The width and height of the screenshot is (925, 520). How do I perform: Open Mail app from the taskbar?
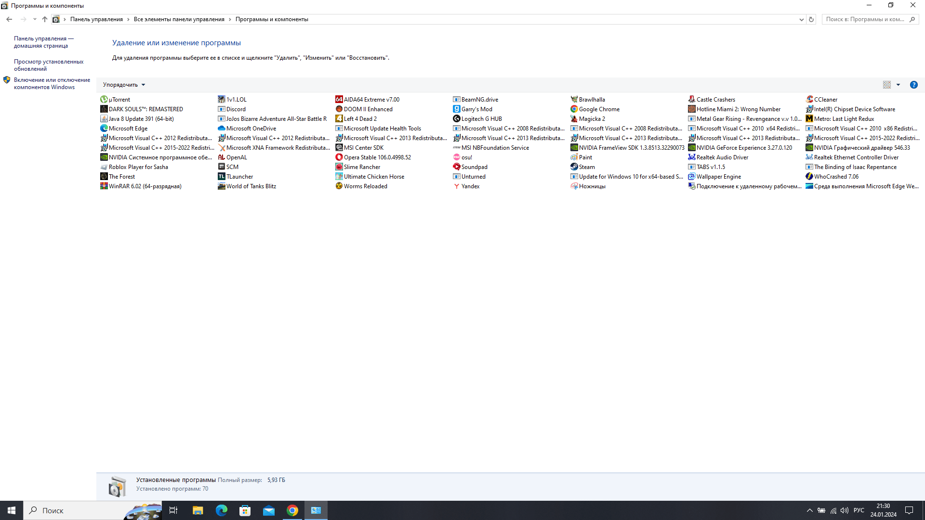click(x=268, y=510)
